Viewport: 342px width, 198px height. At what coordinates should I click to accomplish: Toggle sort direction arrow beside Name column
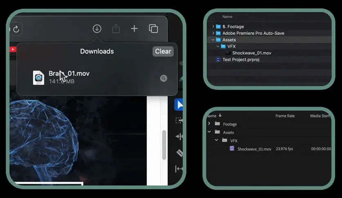pos(220,115)
